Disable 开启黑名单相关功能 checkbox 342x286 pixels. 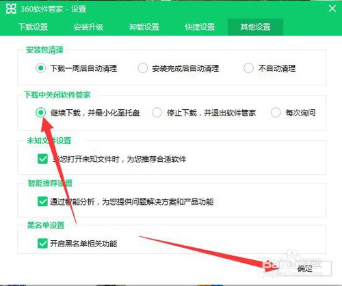coord(42,244)
